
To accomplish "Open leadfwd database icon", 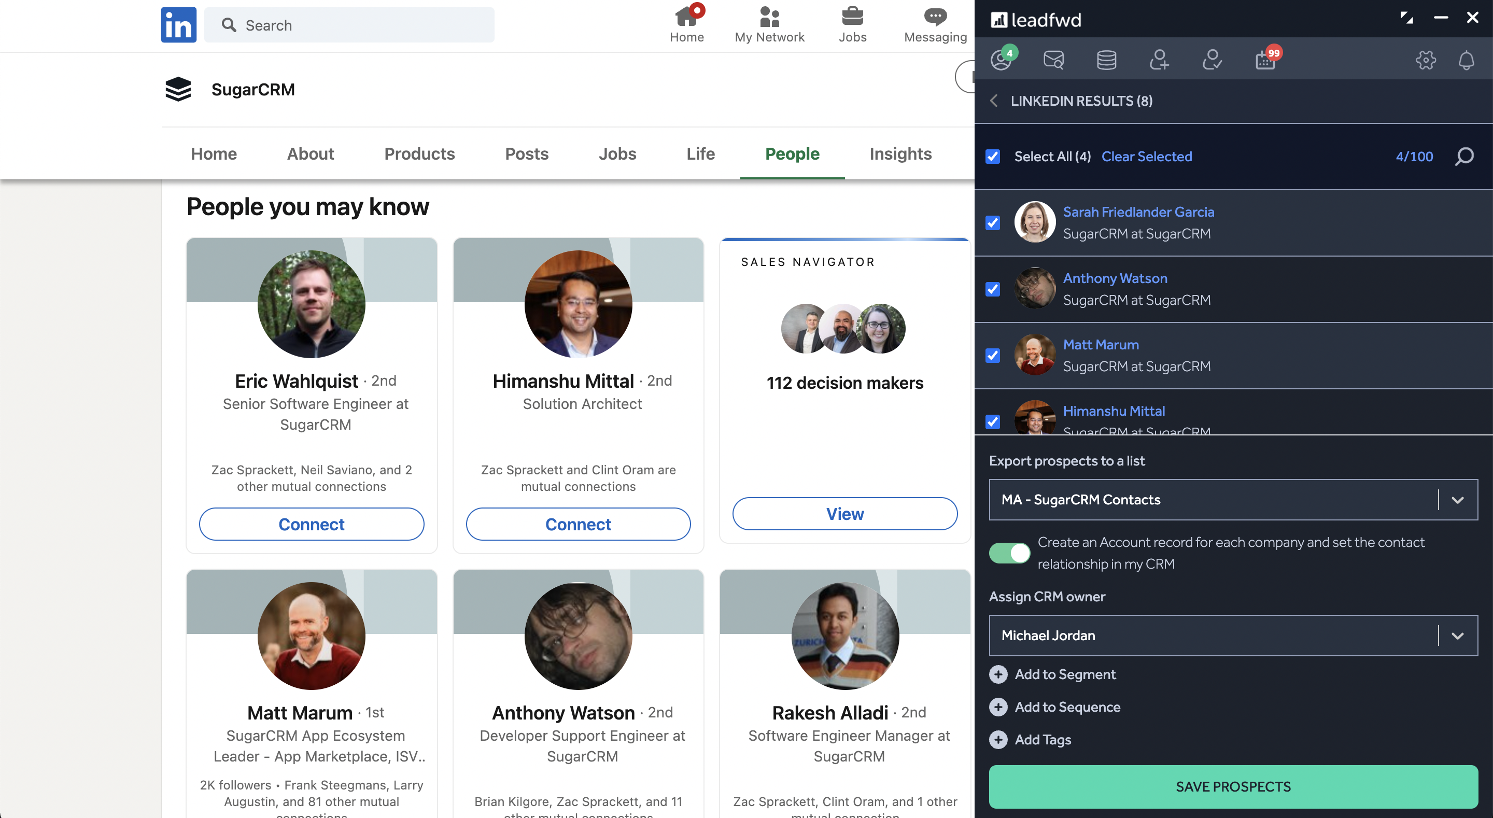I will click(1106, 60).
